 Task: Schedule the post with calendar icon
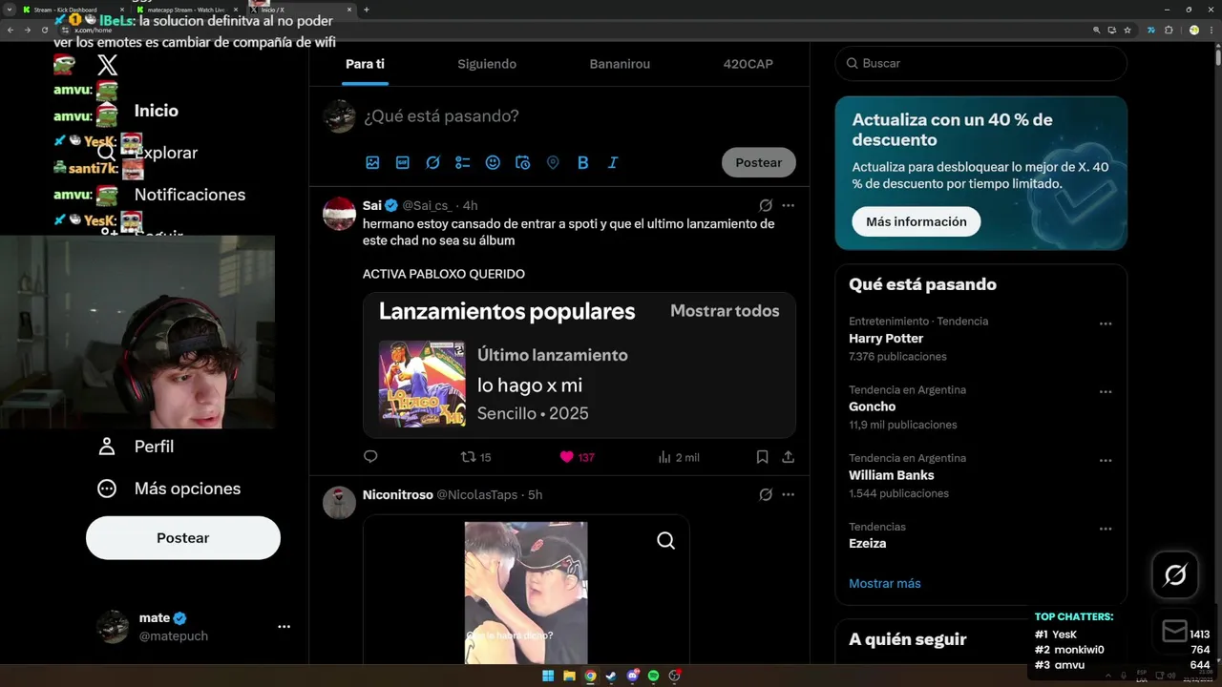pos(522,163)
